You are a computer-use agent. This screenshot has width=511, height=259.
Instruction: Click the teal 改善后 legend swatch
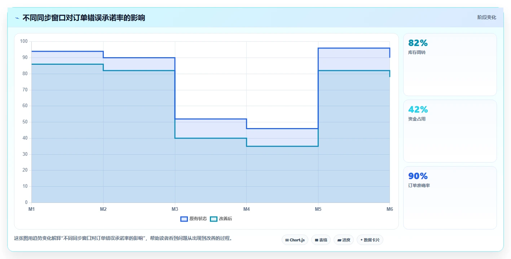[213, 219]
